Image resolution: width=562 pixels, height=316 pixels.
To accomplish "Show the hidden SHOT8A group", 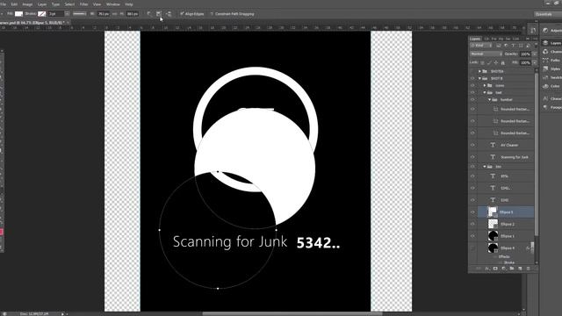I will pos(472,71).
